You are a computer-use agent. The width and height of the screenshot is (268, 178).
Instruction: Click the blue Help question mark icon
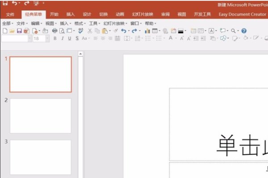(x=244, y=31)
